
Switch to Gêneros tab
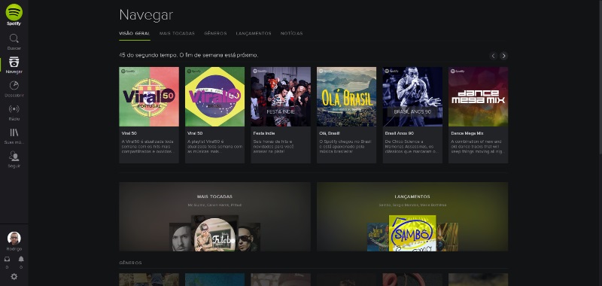click(x=215, y=33)
